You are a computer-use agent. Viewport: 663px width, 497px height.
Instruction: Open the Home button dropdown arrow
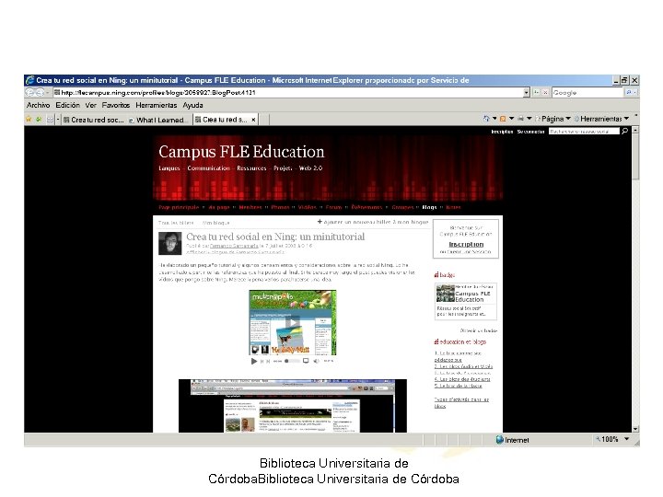click(494, 119)
